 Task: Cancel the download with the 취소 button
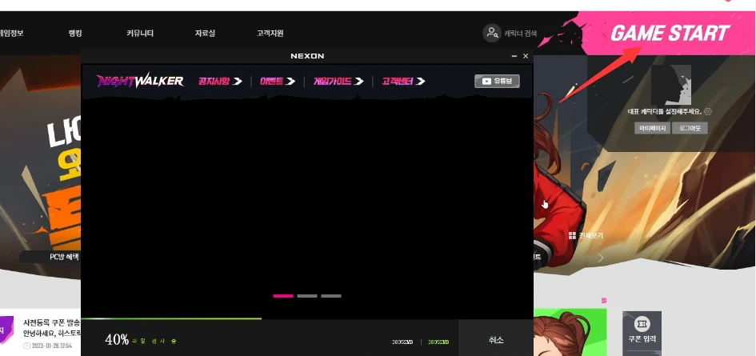coord(496,339)
